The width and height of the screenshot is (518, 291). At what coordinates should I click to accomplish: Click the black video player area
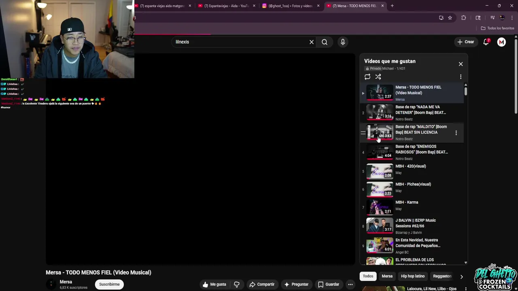[x=200, y=160]
